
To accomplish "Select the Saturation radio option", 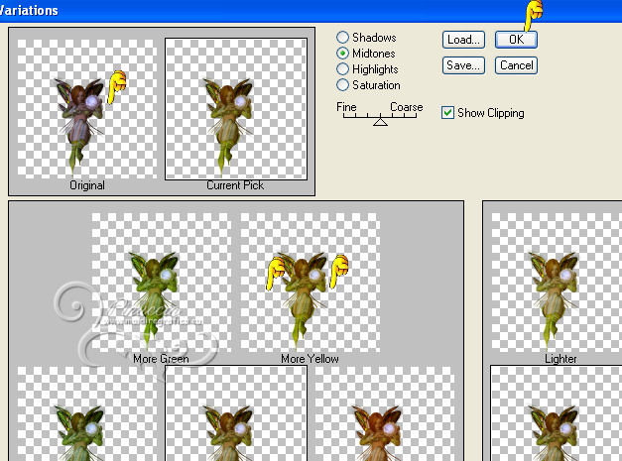I will point(342,85).
